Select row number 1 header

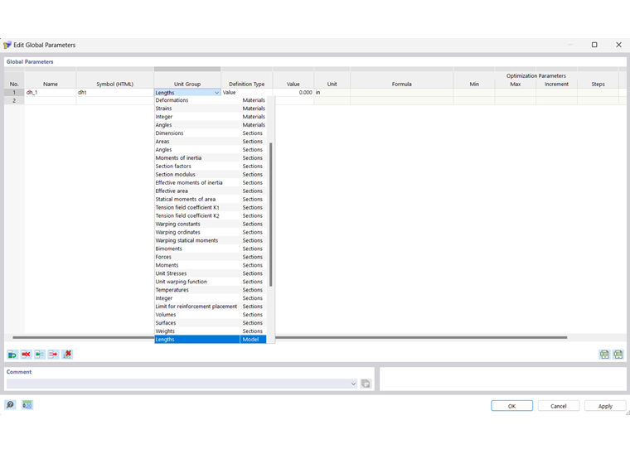(x=14, y=92)
